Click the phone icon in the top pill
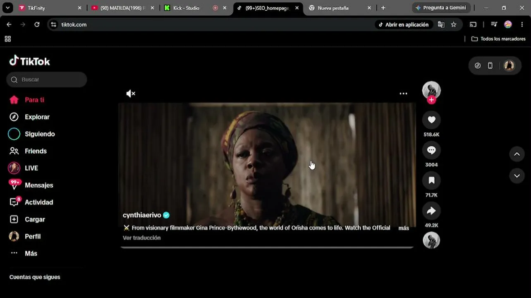 (490, 66)
